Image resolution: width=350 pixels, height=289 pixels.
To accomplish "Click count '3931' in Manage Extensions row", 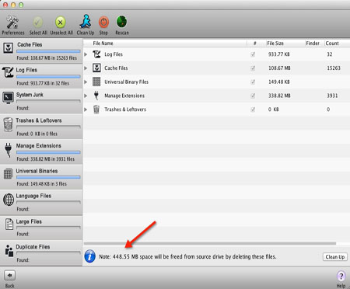I will click(332, 96).
